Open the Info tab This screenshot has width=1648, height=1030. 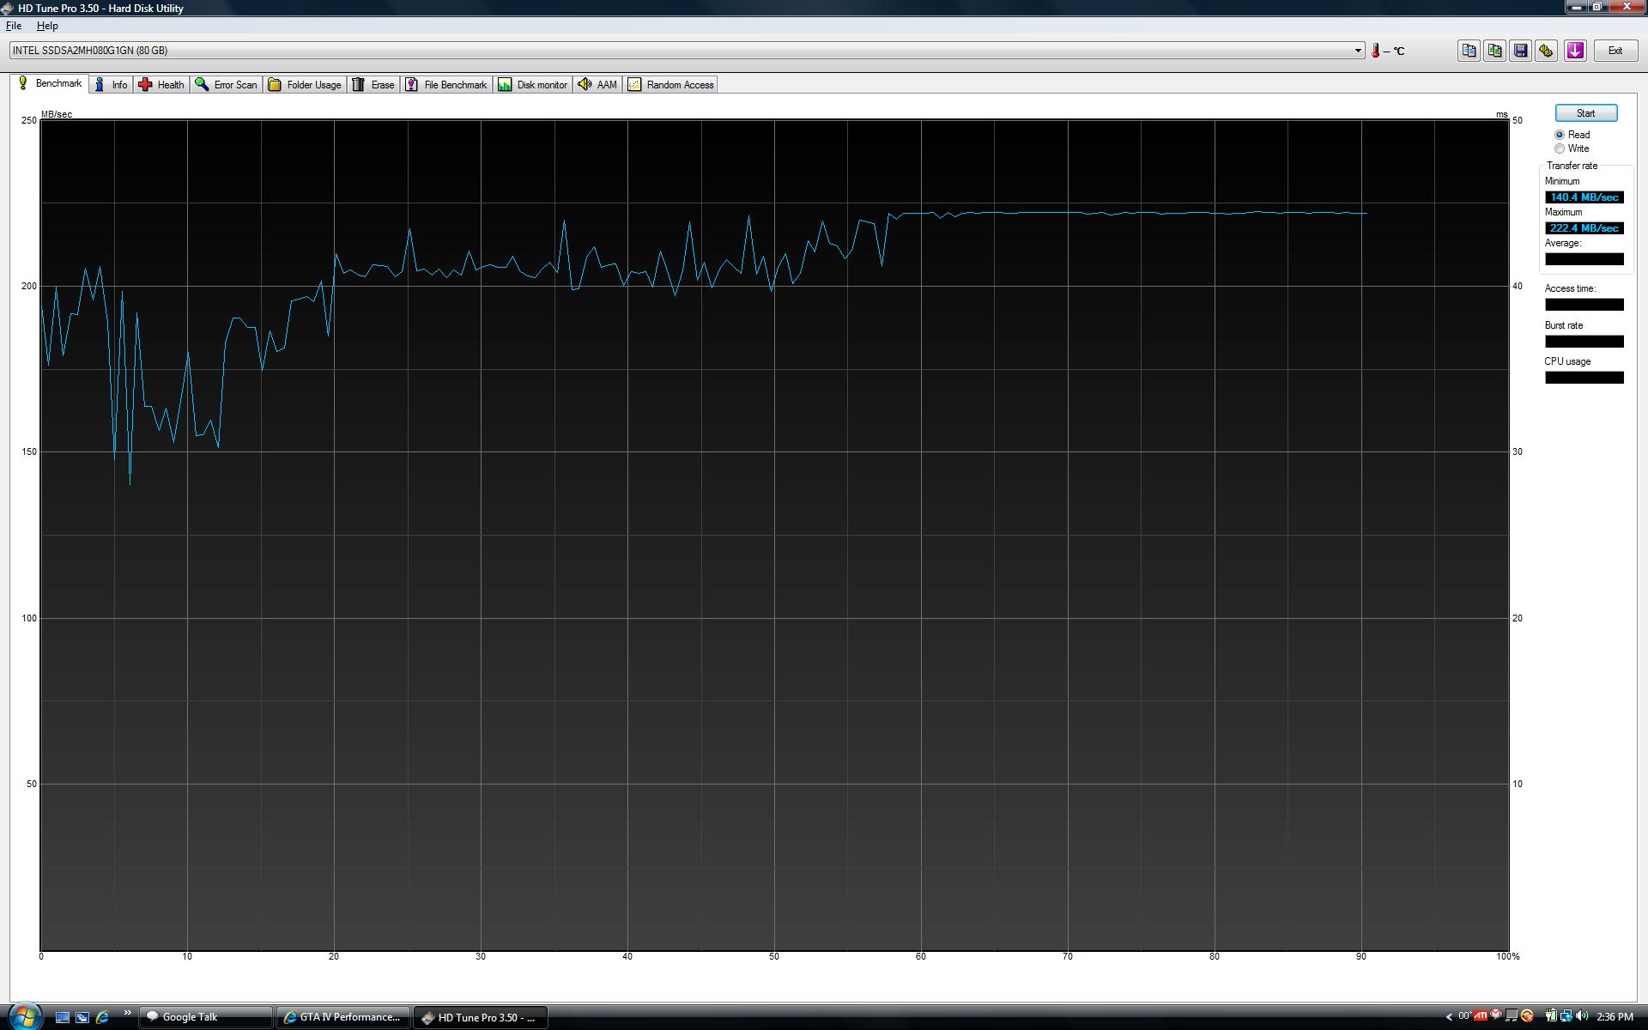[x=112, y=84]
